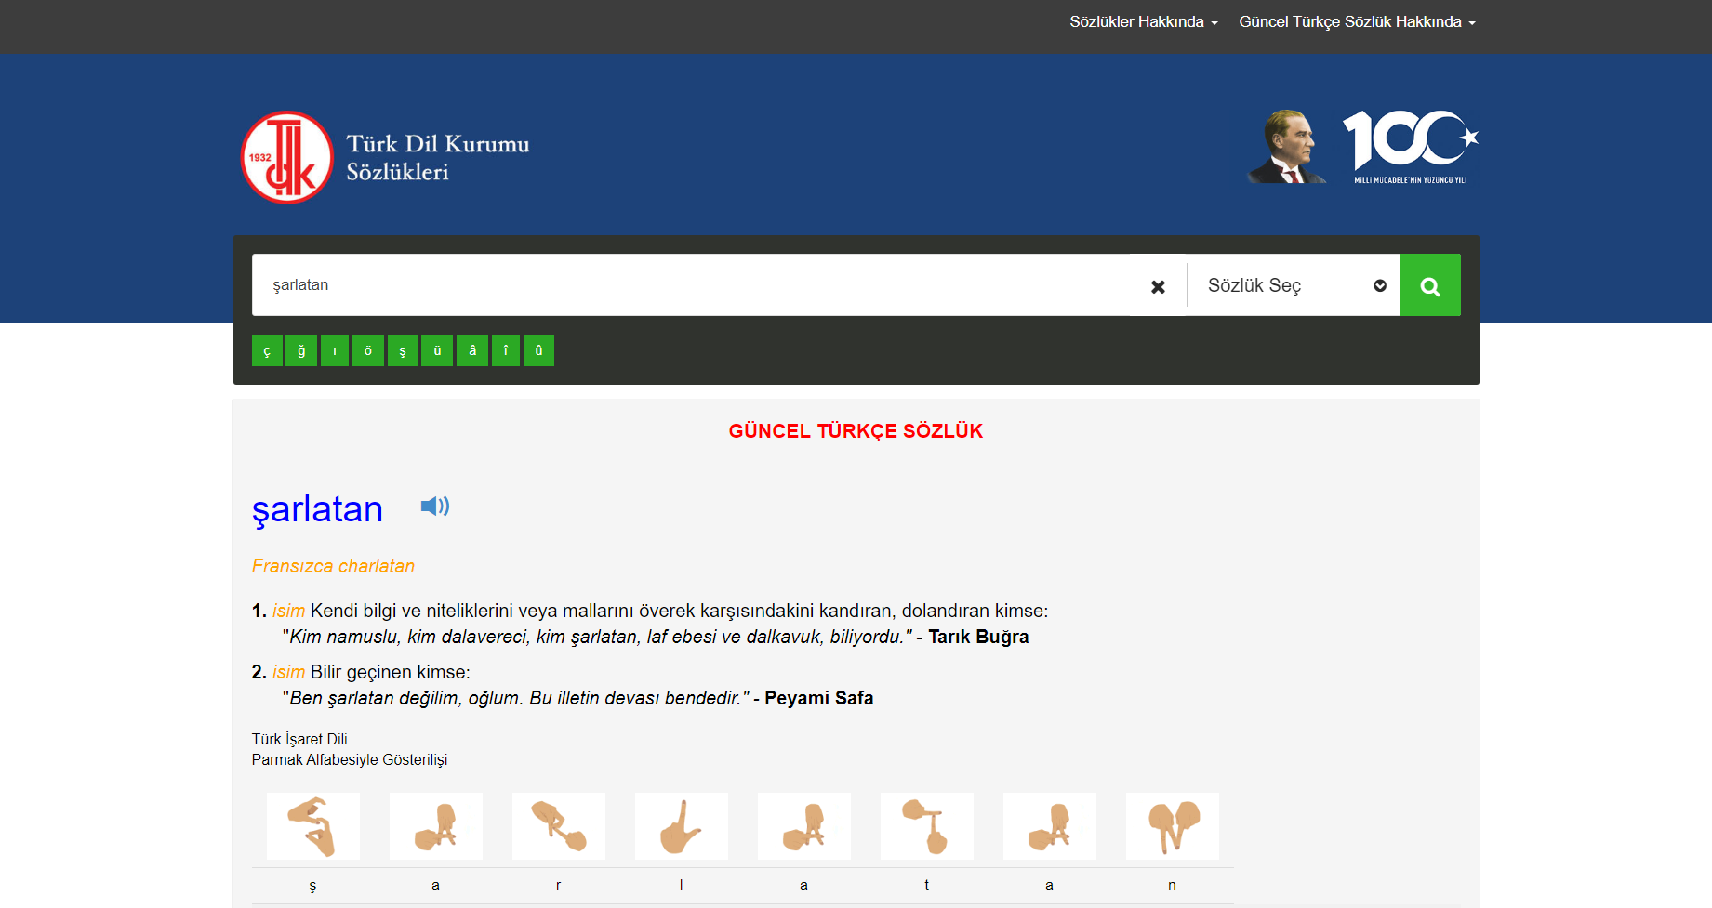Insert the letter ö
This screenshot has height=908, width=1712.
tap(368, 350)
